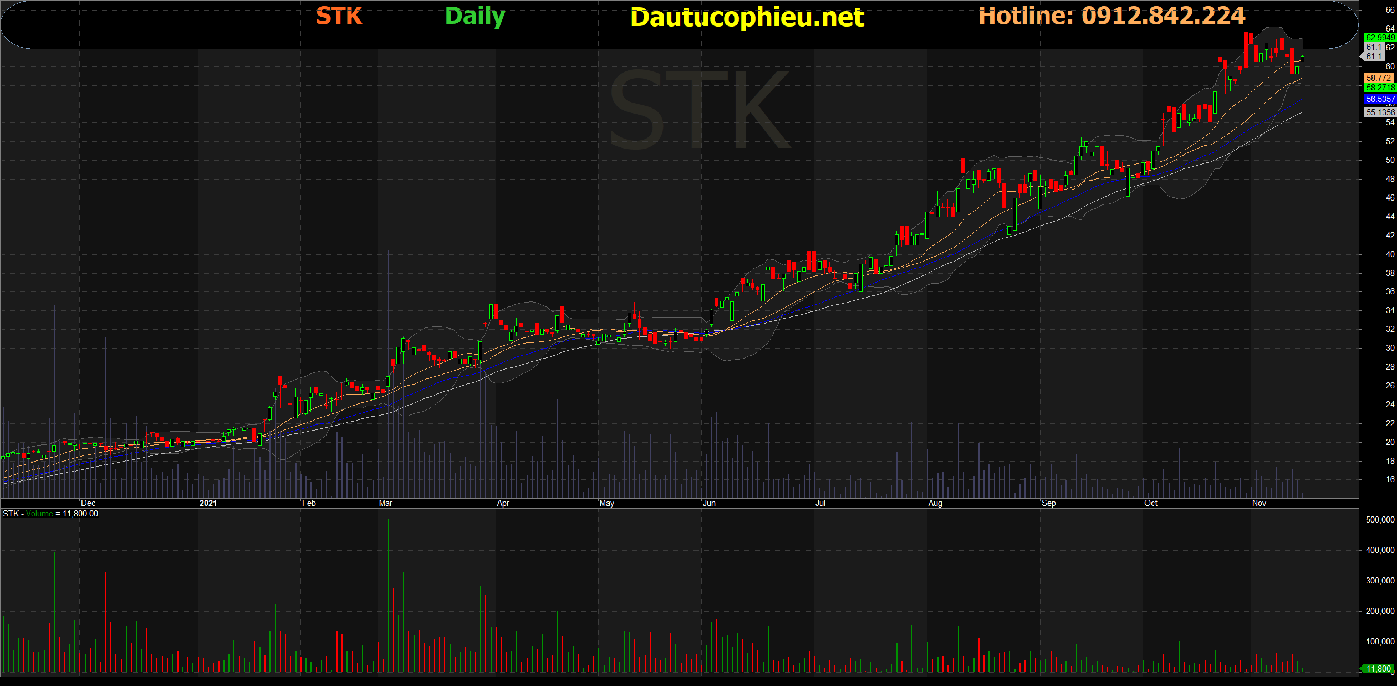Screen dimensions: 1397x686
Task: Click the green 62.9949 price tag
Action: pos(1379,38)
